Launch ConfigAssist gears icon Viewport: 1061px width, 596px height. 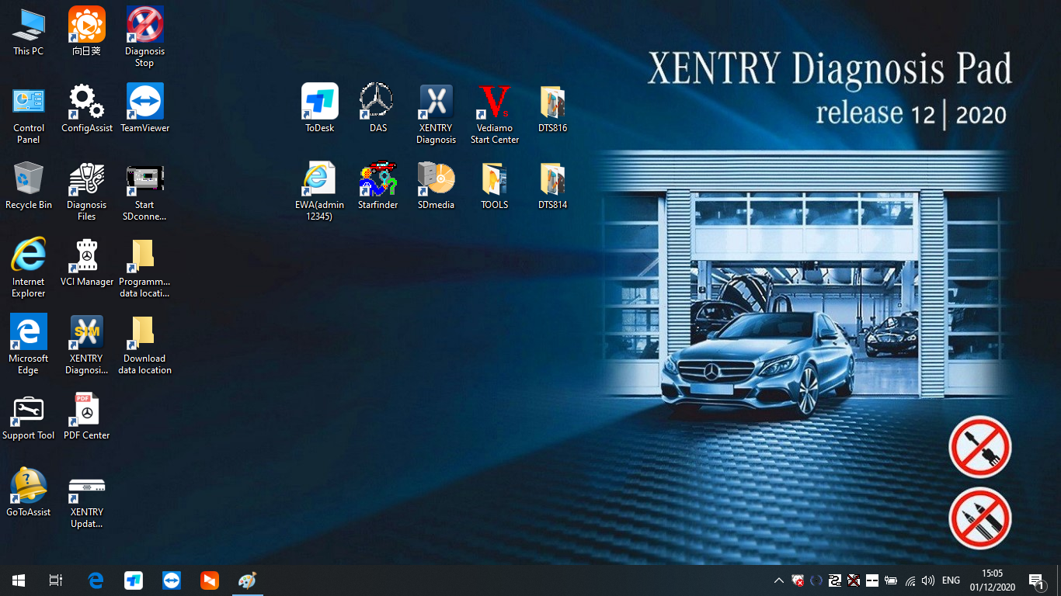click(x=86, y=109)
